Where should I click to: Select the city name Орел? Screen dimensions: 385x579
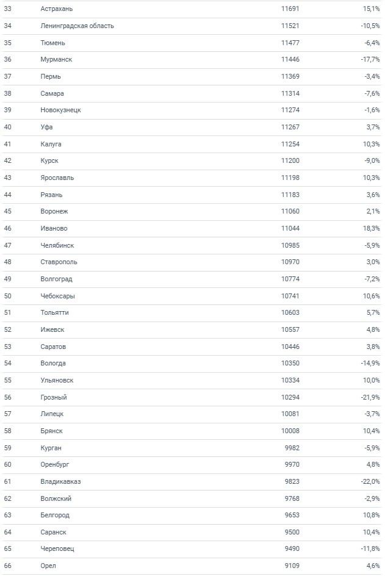(x=48, y=566)
